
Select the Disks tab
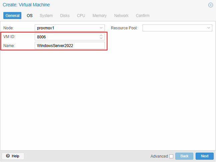(x=65, y=16)
